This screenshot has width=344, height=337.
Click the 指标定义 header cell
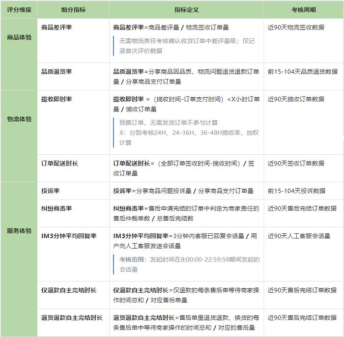tap(186, 10)
